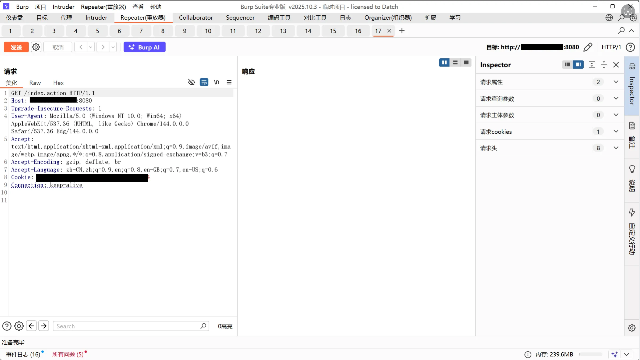Open search settings gear icon
Image resolution: width=640 pixels, height=360 pixels.
point(19,326)
